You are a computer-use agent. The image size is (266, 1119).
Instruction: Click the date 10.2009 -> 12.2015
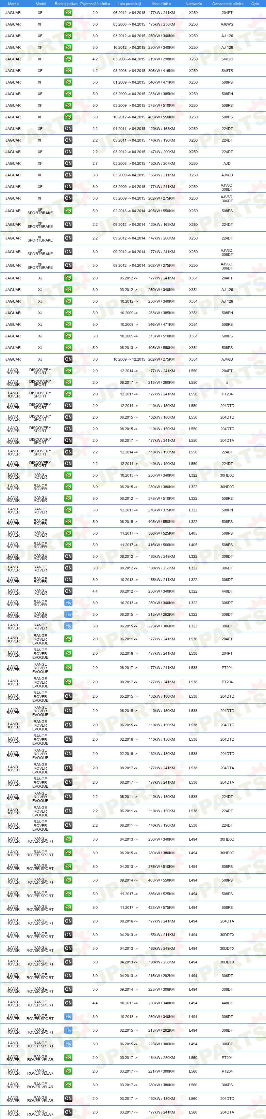pyautogui.click(x=129, y=359)
